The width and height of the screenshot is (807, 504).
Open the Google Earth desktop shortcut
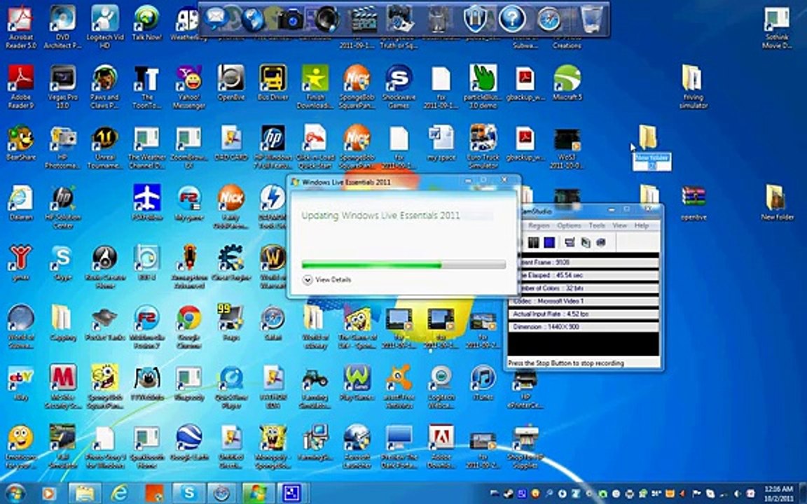click(189, 442)
